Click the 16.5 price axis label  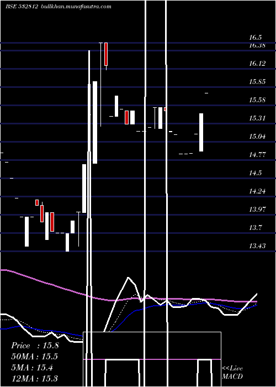[255, 38]
